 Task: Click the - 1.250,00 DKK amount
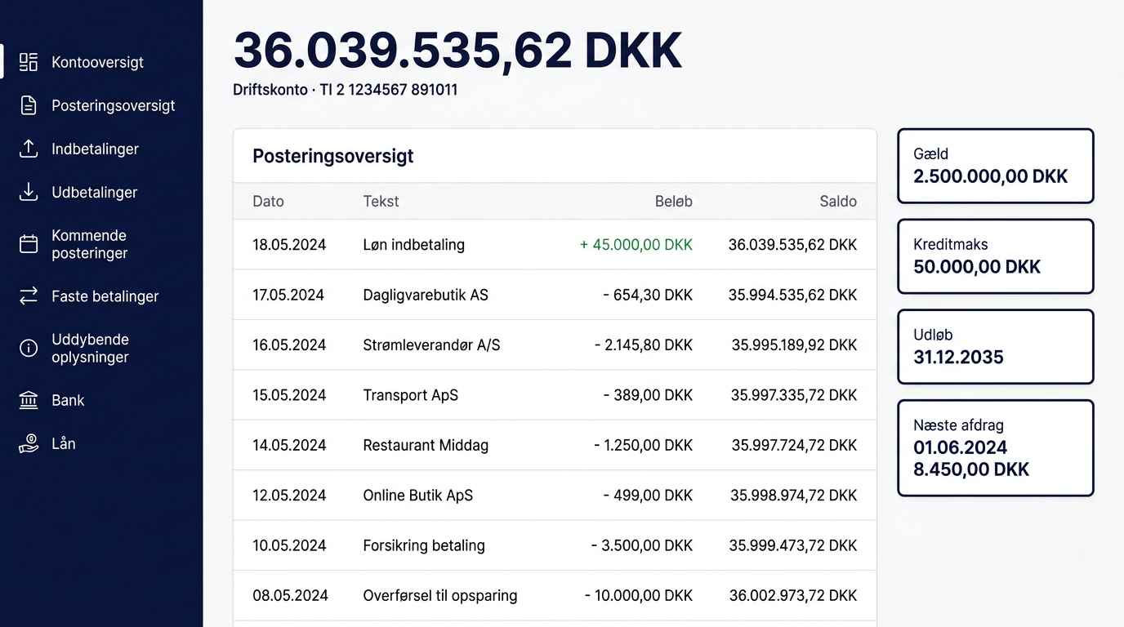644,445
